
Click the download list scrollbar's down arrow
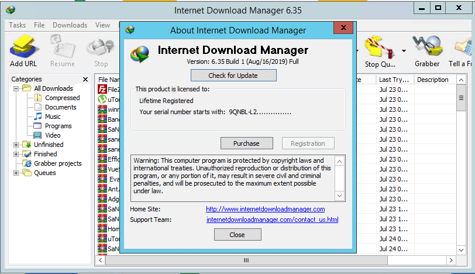(x=461, y=250)
